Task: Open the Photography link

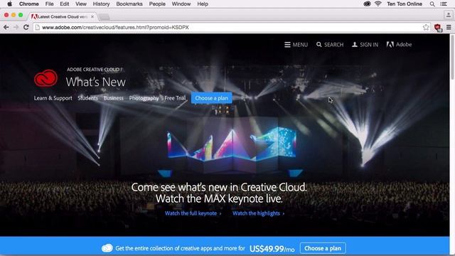Action: pyautogui.click(x=144, y=98)
